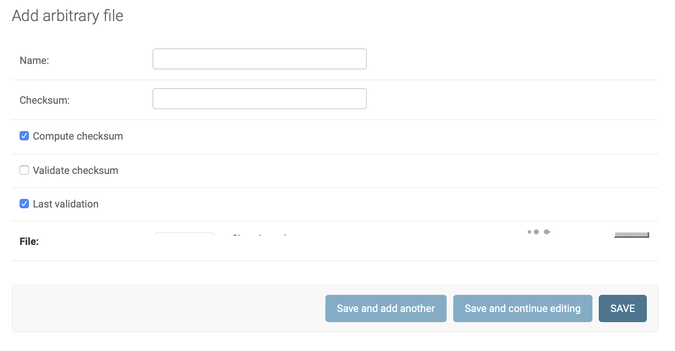Enable the Validate checksum checkbox
This screenshot has height=351, width=675.
[24, 170]
